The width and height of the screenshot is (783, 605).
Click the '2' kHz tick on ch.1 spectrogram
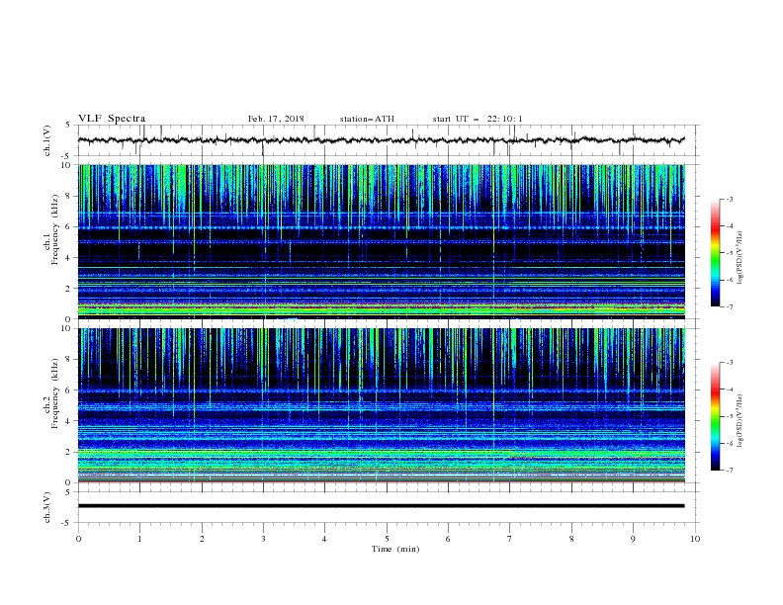pyautogui.click(x=68, y=289)
